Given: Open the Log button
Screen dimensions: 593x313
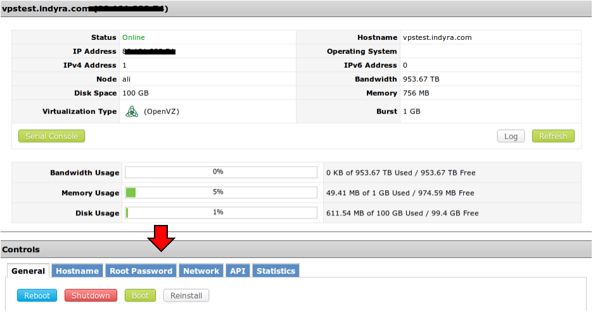Looking at the screenshot, I should point(511,136).
